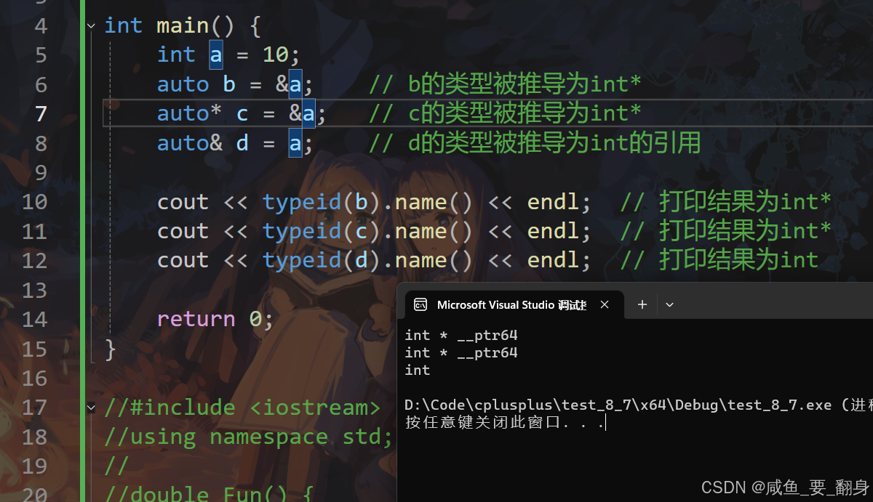
Task: Click the 'int' console output line
Action: point(418,371)
